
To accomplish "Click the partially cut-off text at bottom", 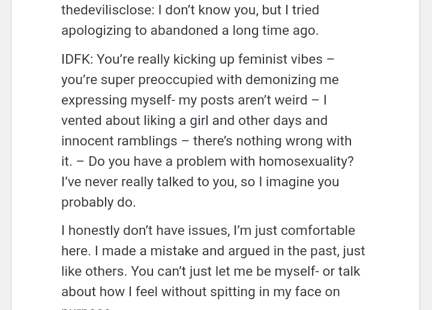I will pyautogui.click(x=86, y=308).
